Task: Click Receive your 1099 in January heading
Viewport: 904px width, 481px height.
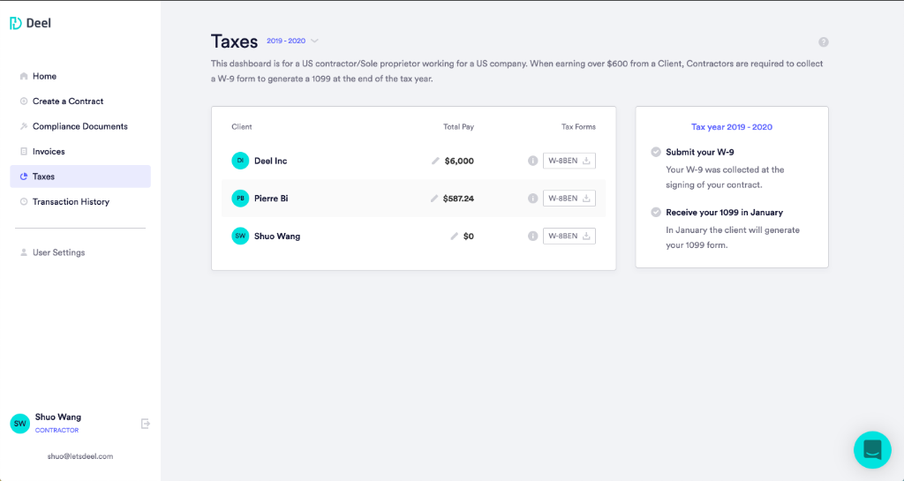Action: tap(724, 212)
